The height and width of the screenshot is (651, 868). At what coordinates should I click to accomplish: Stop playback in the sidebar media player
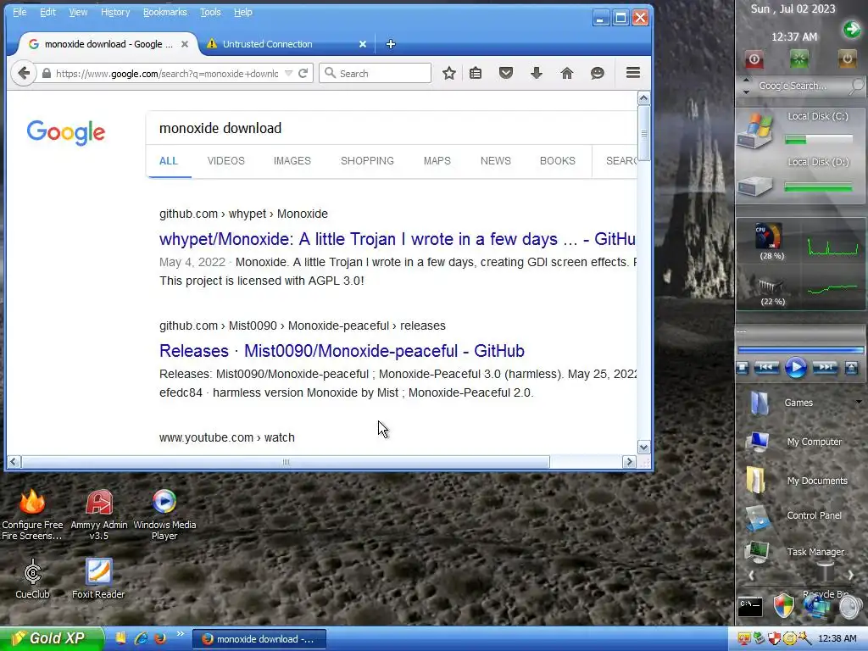[743, 367]
